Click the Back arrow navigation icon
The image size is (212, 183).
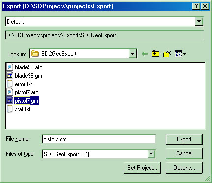tap(145, 54)
